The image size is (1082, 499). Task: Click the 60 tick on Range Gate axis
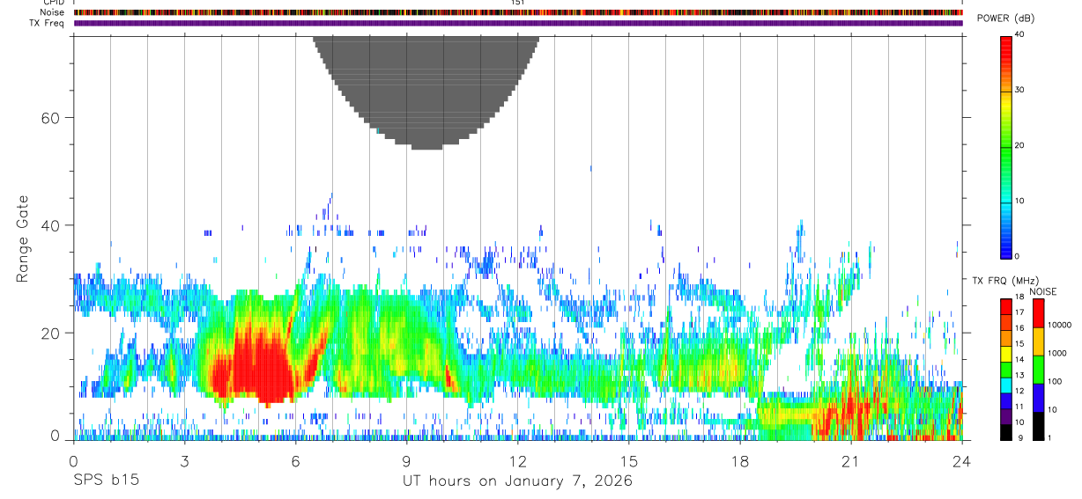[51, 118]
